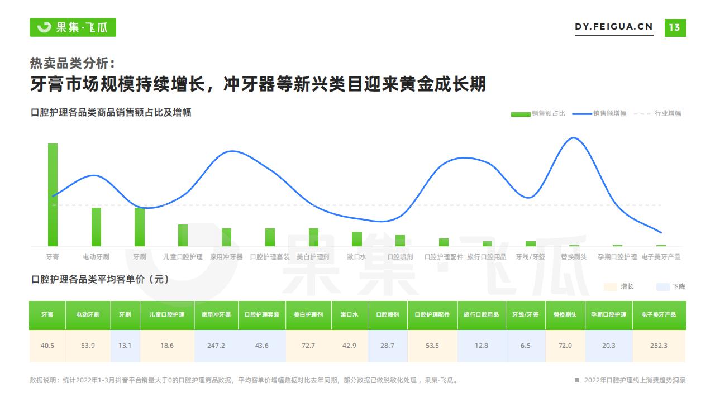Click the 漱口水 axis label

(356, 257)
